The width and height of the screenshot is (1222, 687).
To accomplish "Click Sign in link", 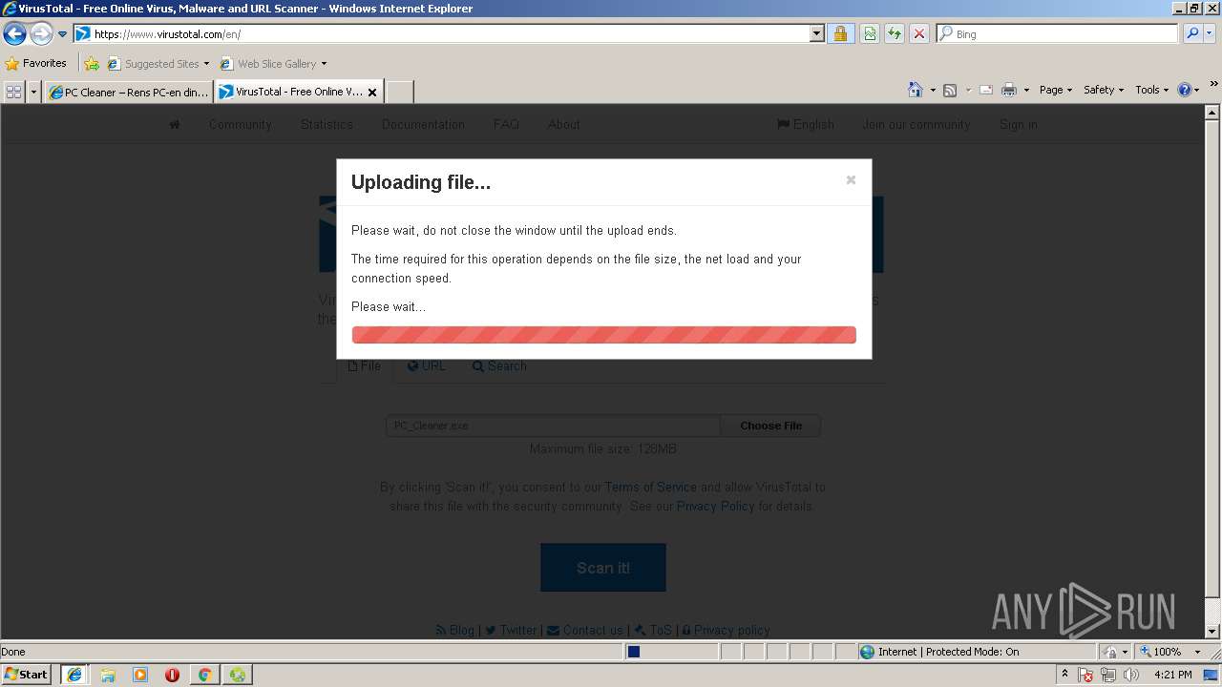I will [1019, 124].
